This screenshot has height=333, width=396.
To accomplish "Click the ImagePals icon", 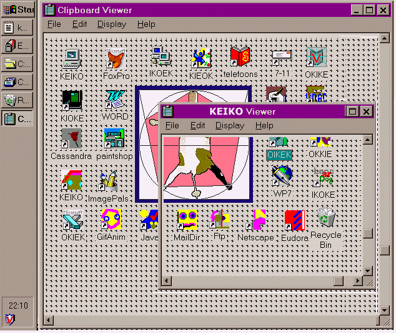I will pyautogui.click(x=107, y=181).
